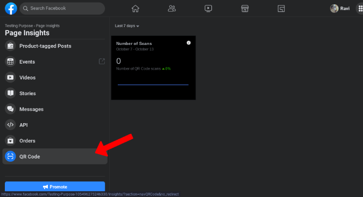Image resolution: width=363 pixels, height=197 pixels.
Task: Click the Stories book icon
Action: tap(10, 93)
